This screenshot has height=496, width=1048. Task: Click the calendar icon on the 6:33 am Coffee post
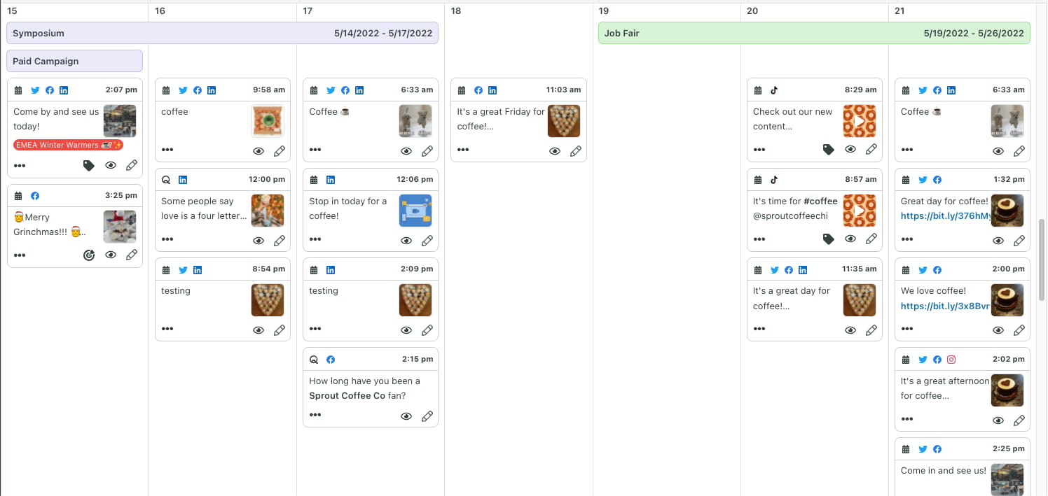click(314, 90)
